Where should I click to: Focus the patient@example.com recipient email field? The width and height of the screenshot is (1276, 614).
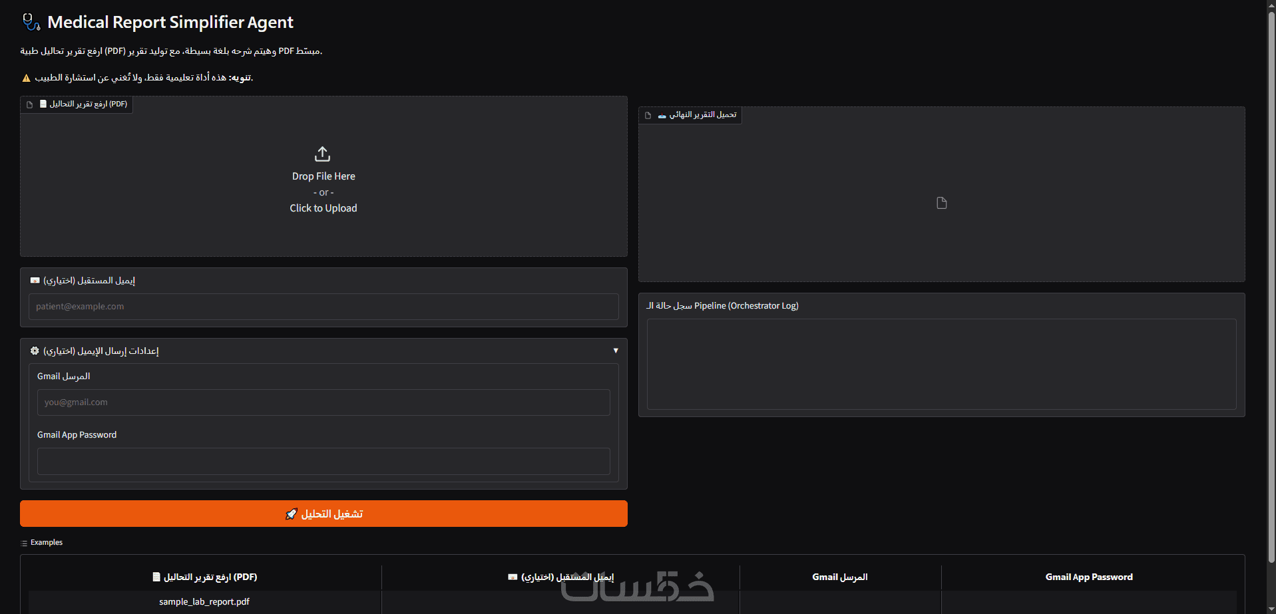[x=323, y=307]
